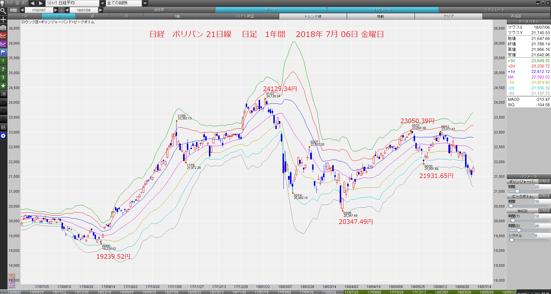This screenshot has height=294, width=551.
Task: Click the green star favorite icon
Action: point(3,86)
